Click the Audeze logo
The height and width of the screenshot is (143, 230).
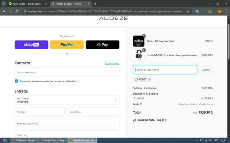point(114,18)
